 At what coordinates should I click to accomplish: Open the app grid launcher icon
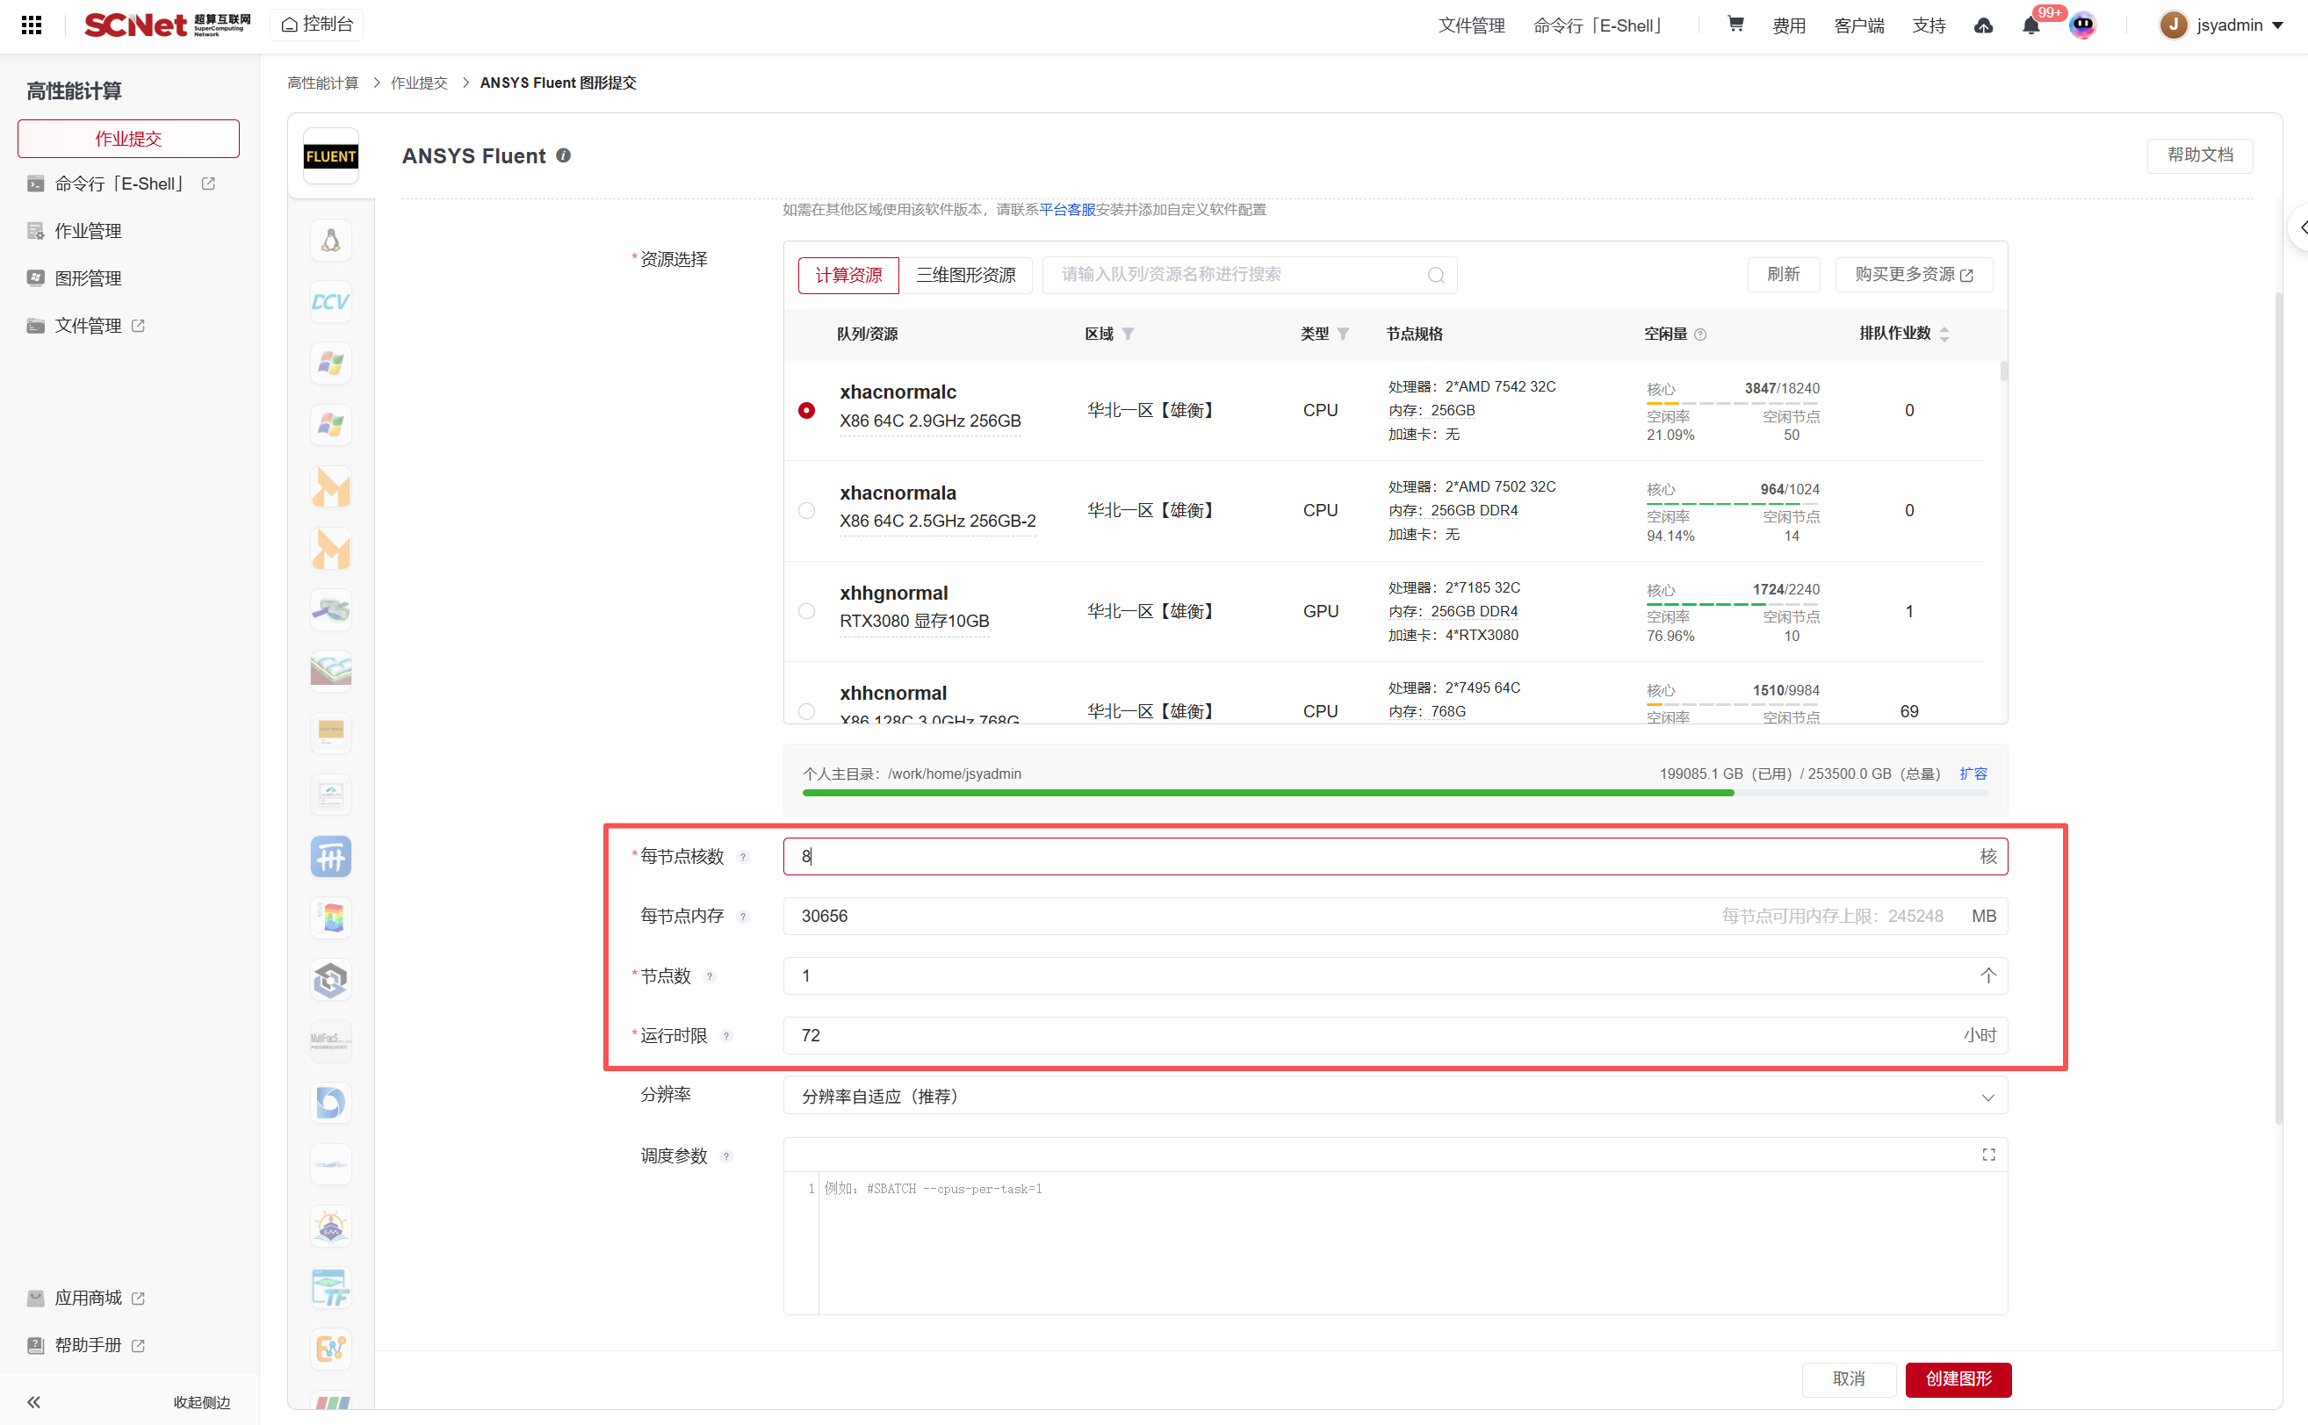pos(31,25)
